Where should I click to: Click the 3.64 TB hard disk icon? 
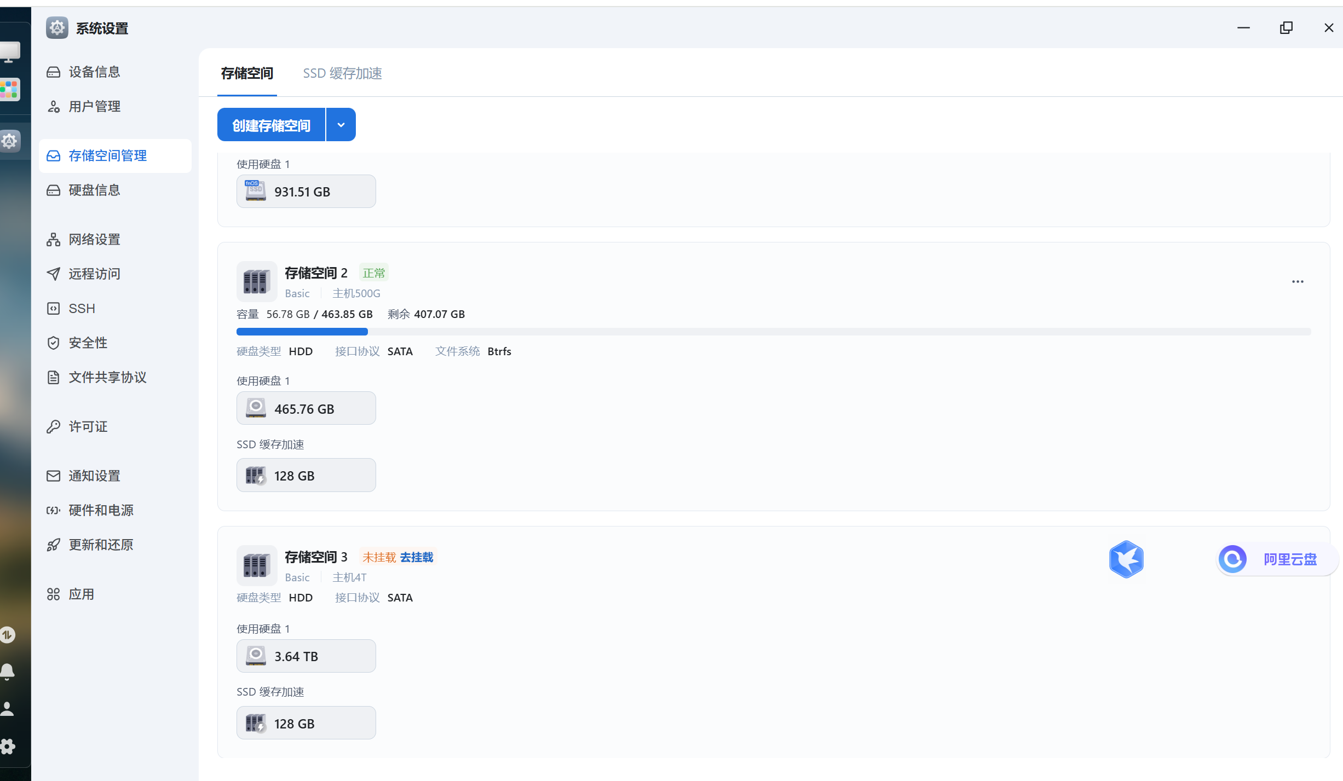tap(256, 656)
